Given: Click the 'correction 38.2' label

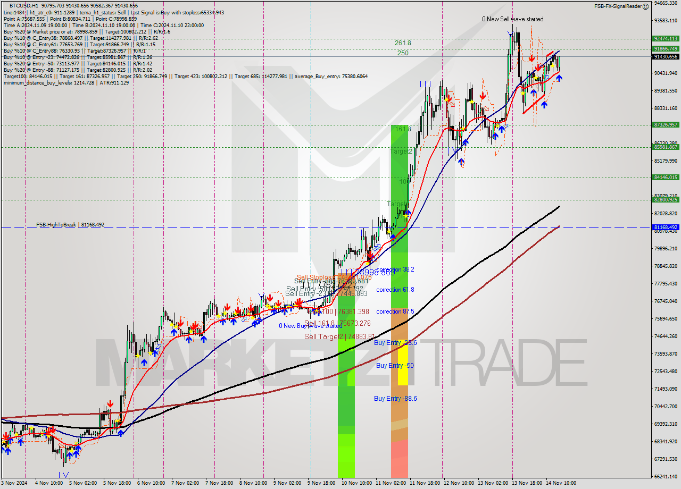Looking at the screenshot, I should [395, 269].
